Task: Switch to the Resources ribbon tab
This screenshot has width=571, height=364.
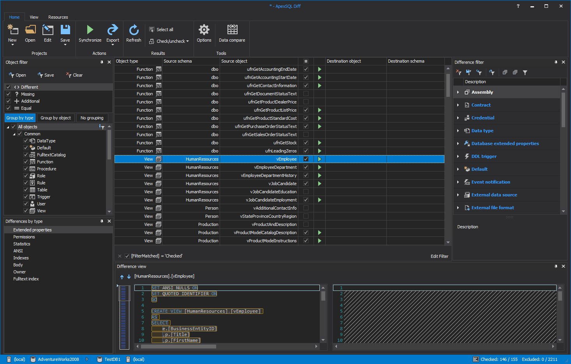Action: pyautogui.click(x=58, y=17)
